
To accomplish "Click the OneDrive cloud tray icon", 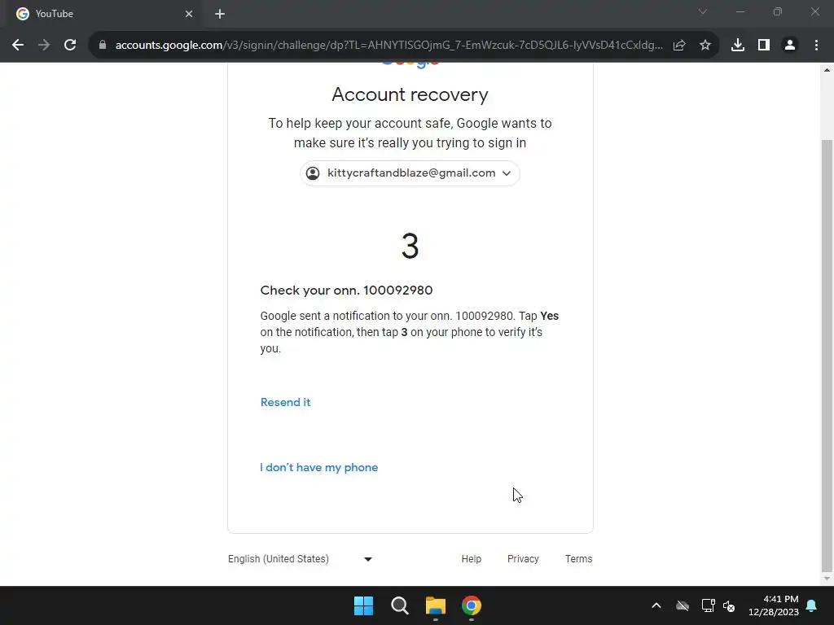I will pyautogui.click(x=683, y=605).
